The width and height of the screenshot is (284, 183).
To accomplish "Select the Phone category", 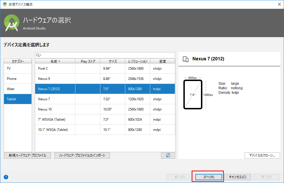I will pyautogui.click(x=18, y=79).
